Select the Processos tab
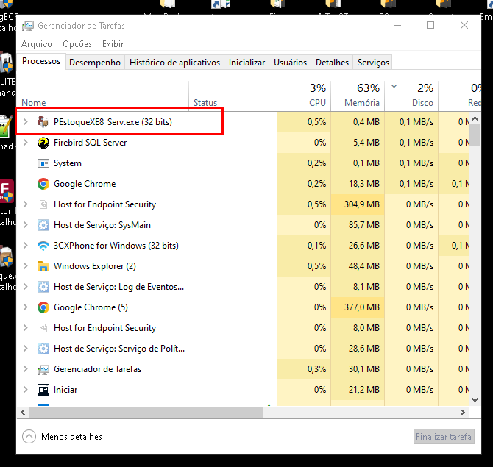493x467 pixels. (x=41, y=61)
